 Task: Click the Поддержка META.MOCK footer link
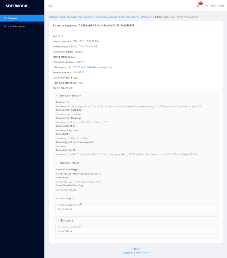[x=136, y=252]
